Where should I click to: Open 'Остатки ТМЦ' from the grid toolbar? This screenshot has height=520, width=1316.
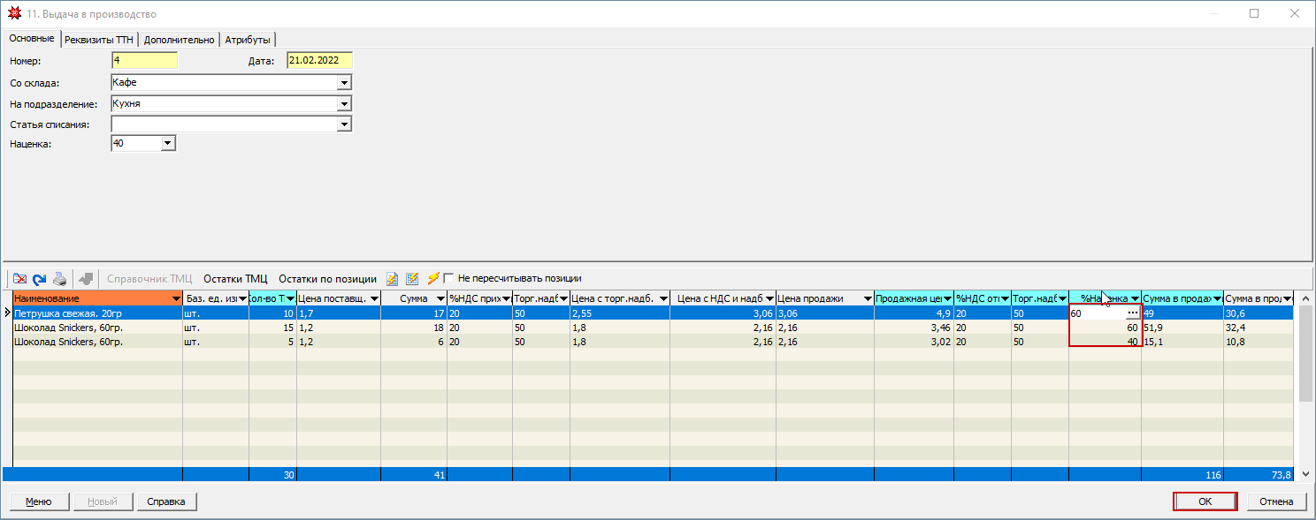235,279
